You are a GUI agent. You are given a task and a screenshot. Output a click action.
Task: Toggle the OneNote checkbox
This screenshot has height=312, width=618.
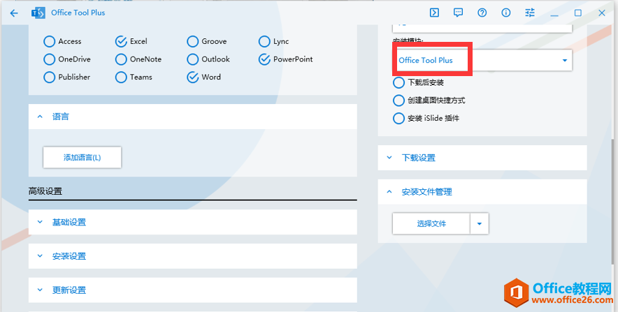pyautogui.click(x=121, y=59)
